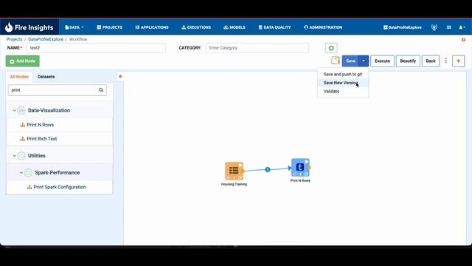Click the Data-Visualization category circle icon
Image resolution: width=472 pixels, height=266 pixels.
[21, 110]
